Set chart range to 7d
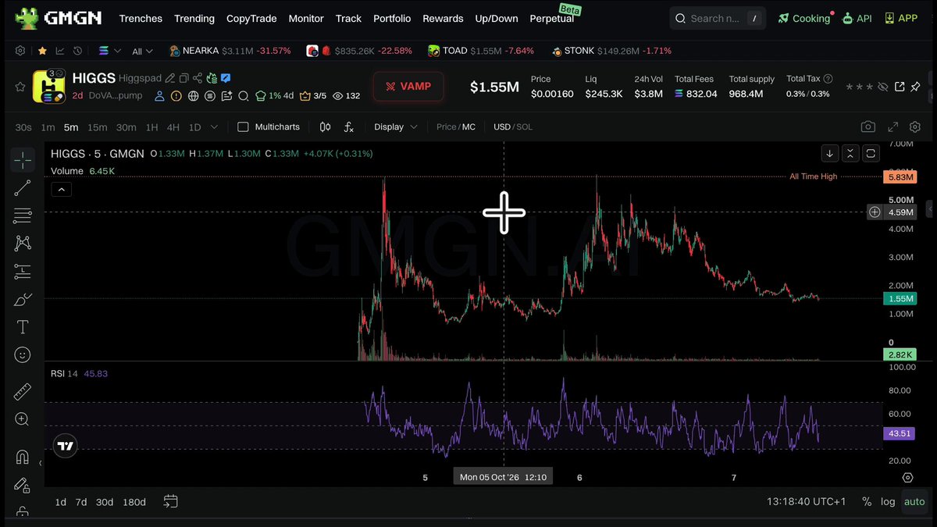The image size is (937, 527). 81,502
